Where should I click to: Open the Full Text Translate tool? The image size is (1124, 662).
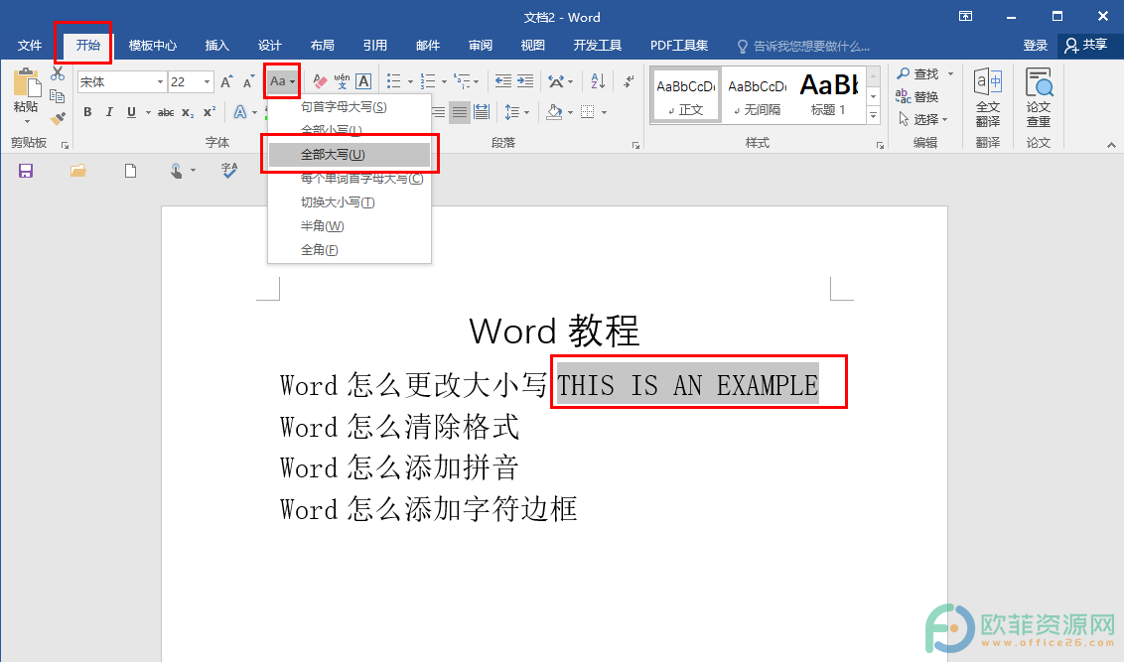[x=988, y=97]
